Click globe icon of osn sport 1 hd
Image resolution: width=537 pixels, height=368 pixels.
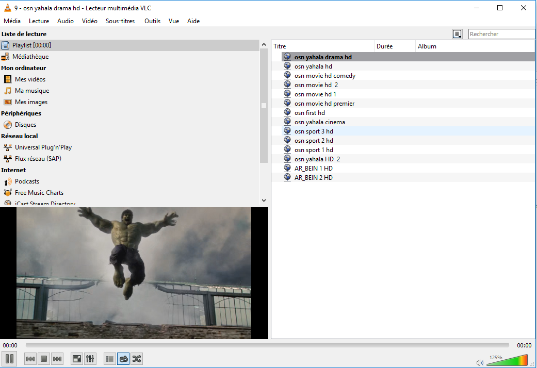[287, 149]
